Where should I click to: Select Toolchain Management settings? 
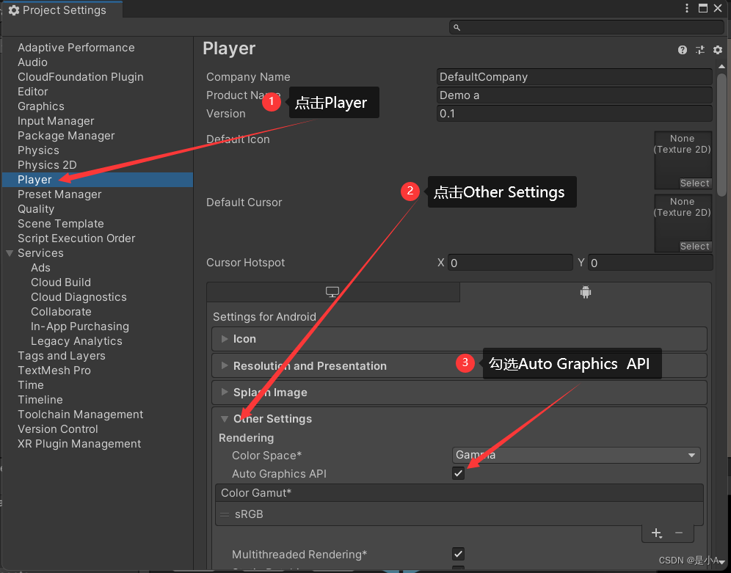click(x=80, y=414)
